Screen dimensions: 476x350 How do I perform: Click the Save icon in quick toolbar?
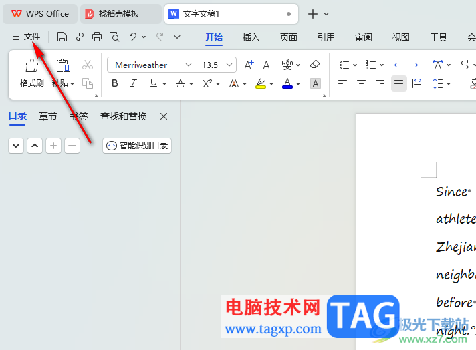(62, 37)
